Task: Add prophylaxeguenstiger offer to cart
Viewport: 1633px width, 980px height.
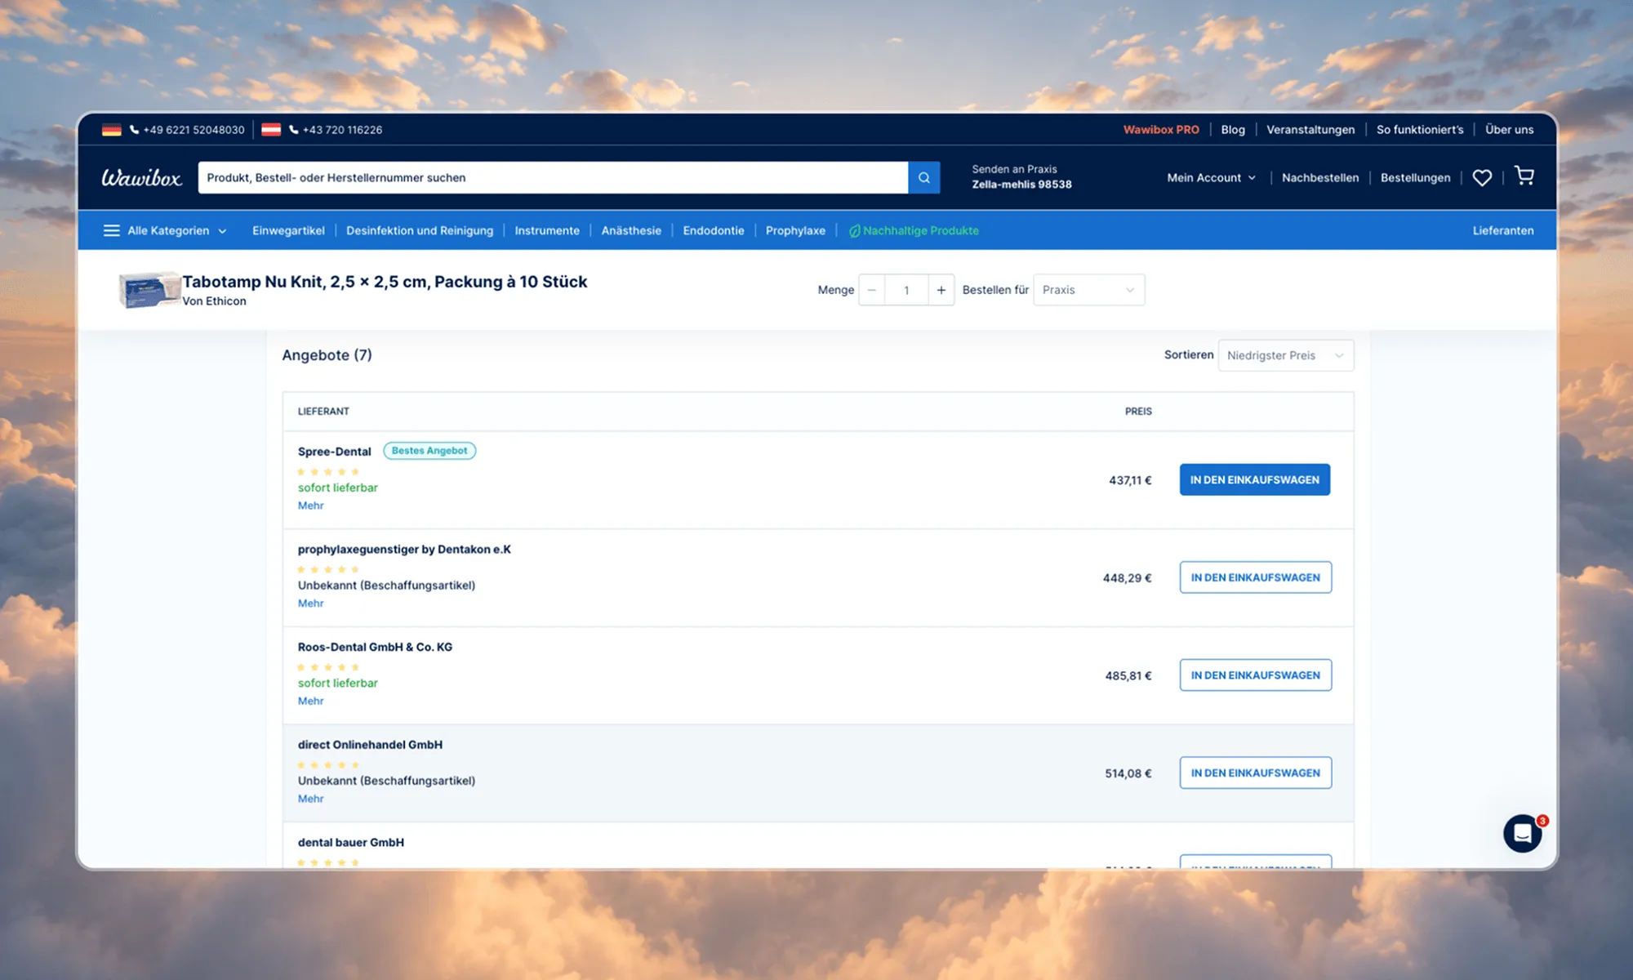Action: point(1256,577)
